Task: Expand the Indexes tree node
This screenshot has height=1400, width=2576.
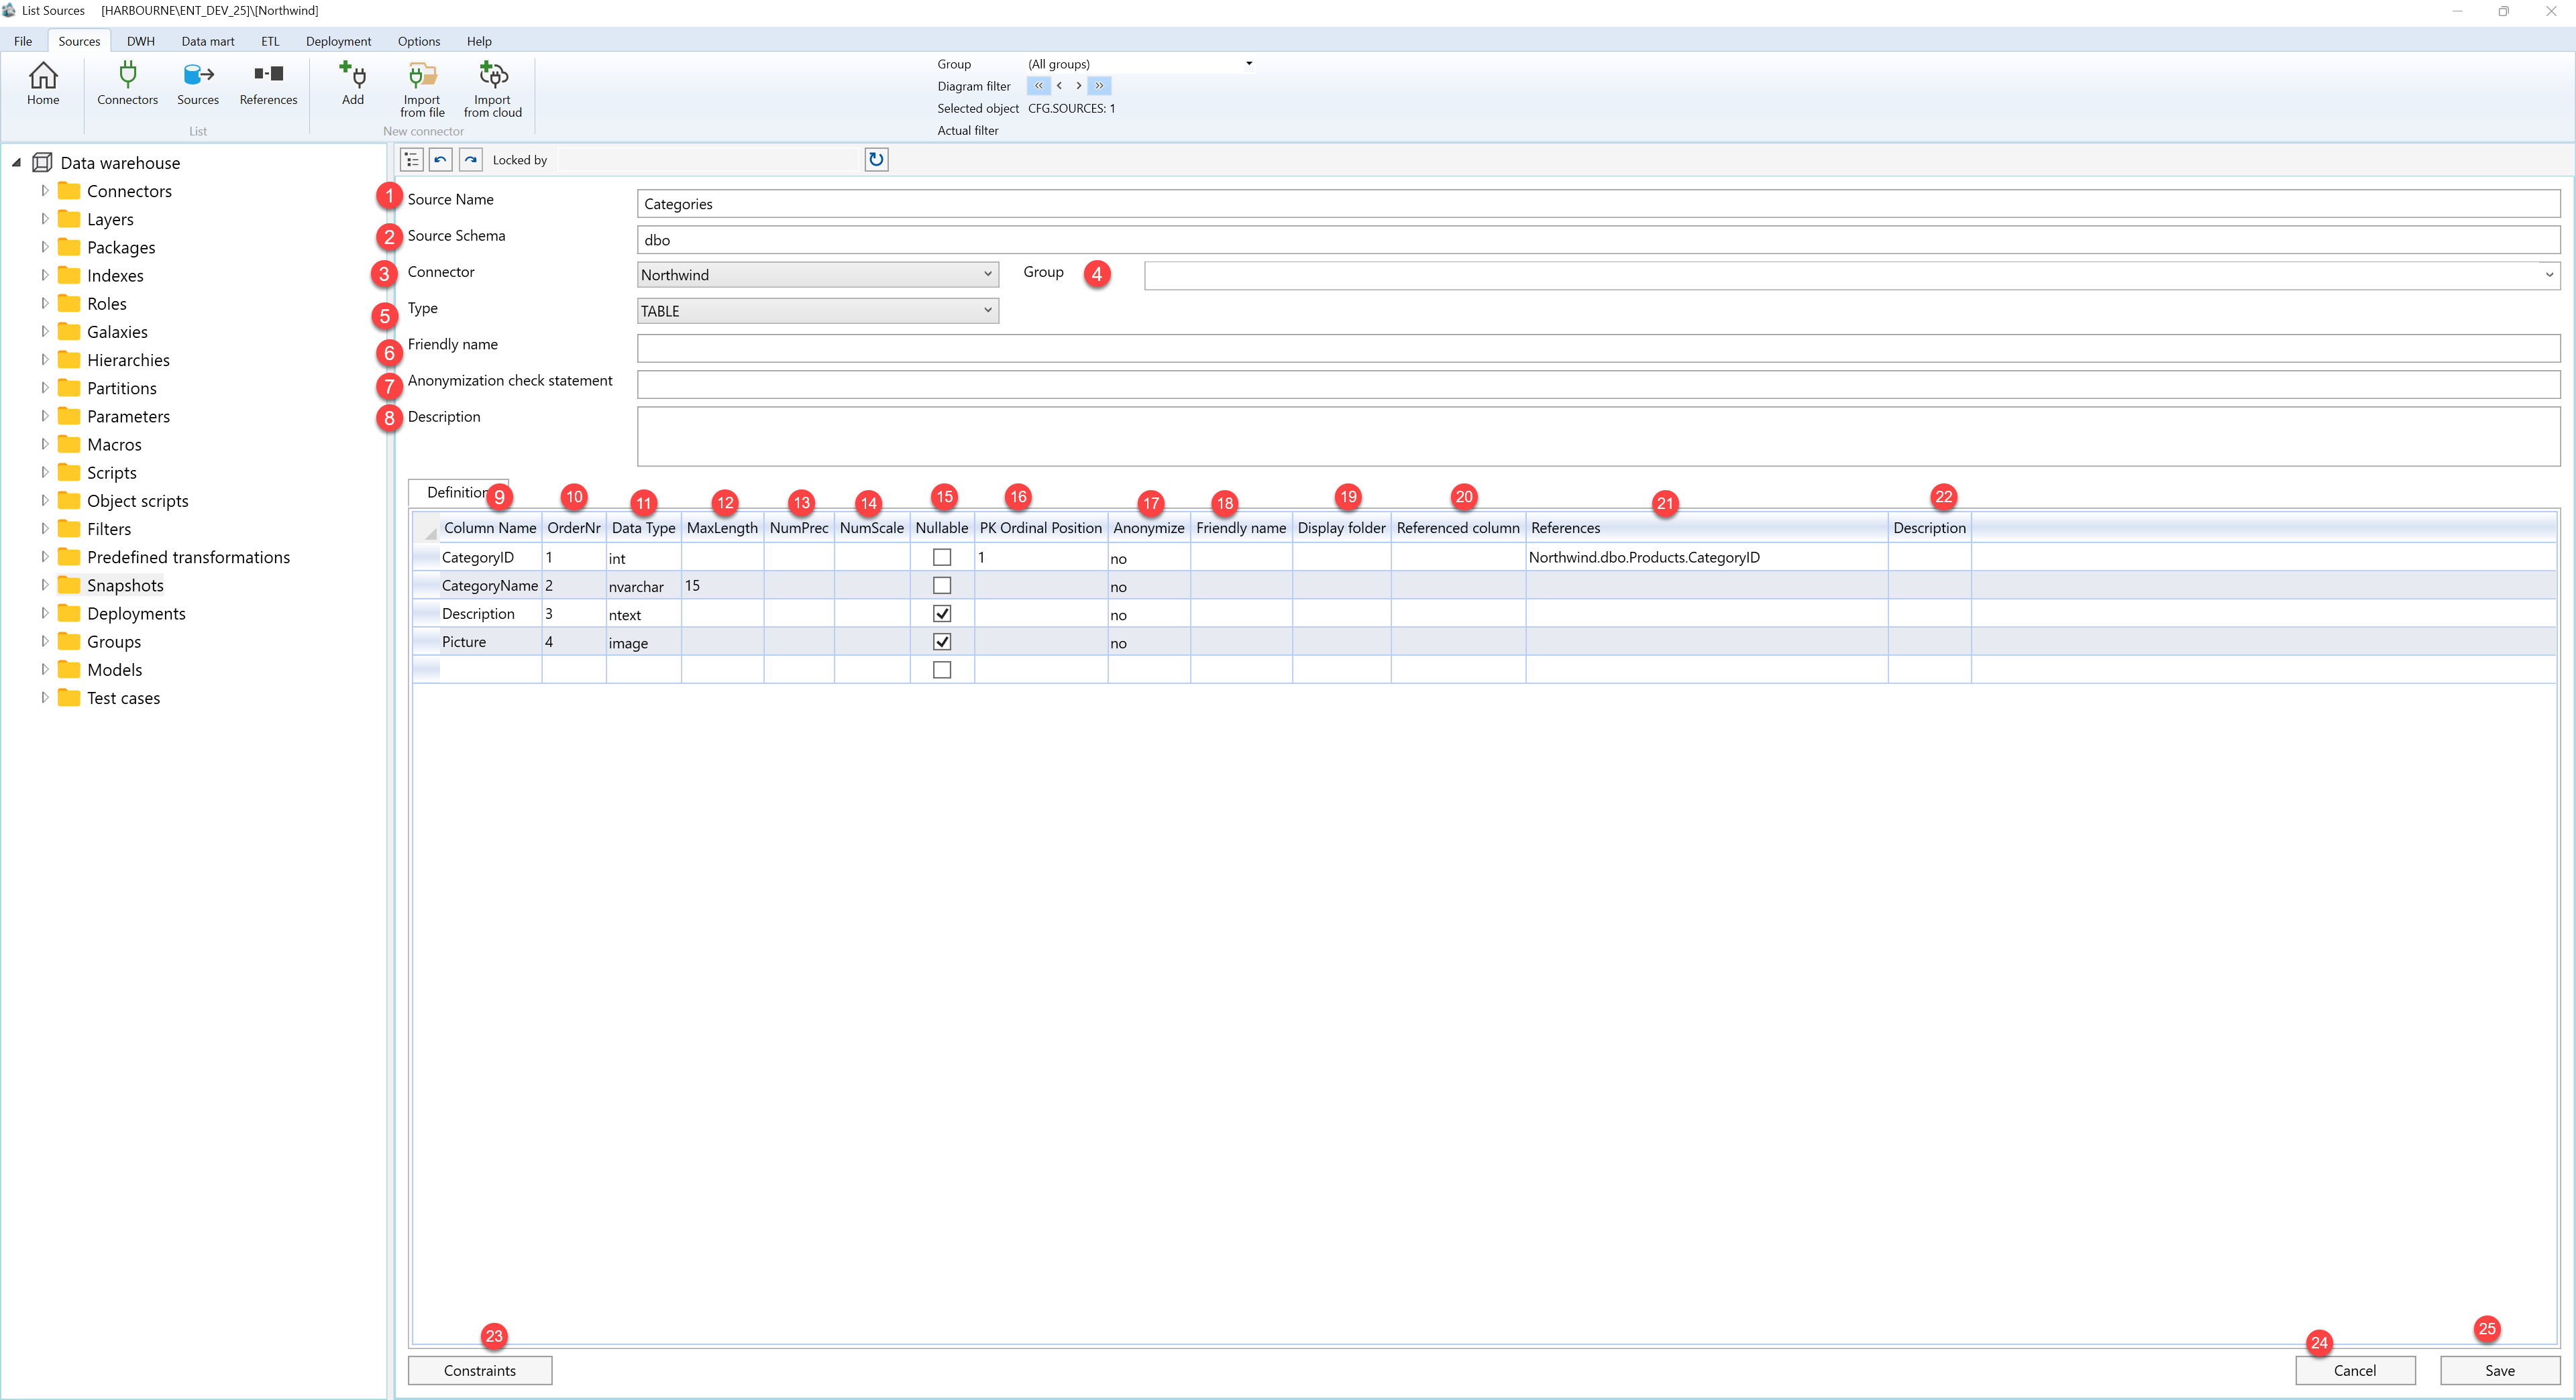Action: (44, 275)
